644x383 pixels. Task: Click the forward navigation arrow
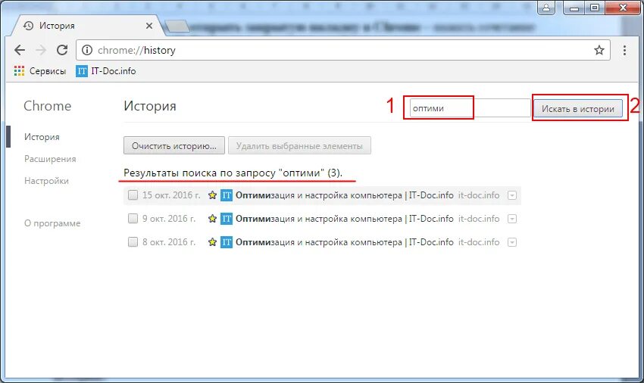click(41, 50)
